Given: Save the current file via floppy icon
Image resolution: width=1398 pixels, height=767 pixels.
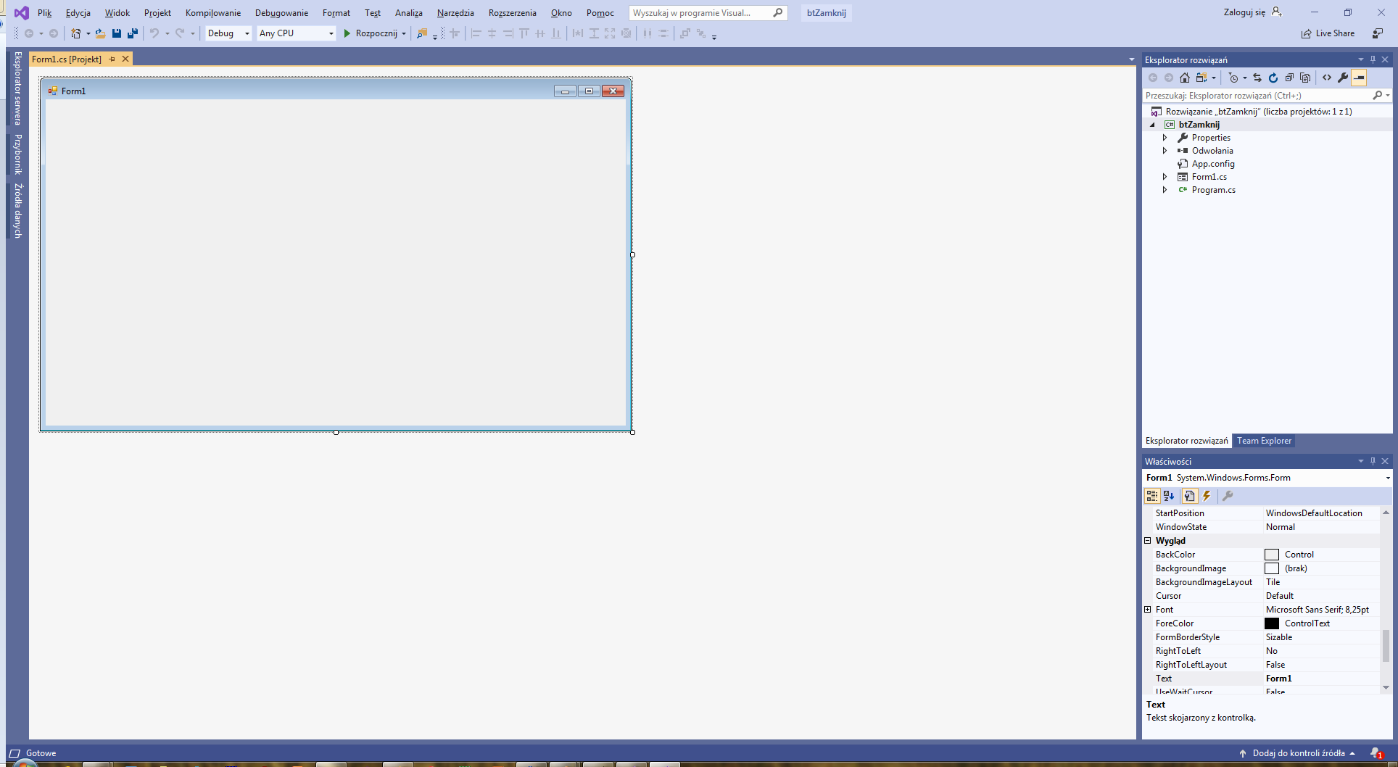Looking at the screenshot, I should [x=117, y=33].
